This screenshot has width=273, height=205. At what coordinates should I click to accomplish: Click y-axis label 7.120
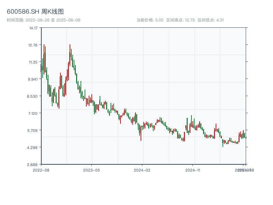33,113
